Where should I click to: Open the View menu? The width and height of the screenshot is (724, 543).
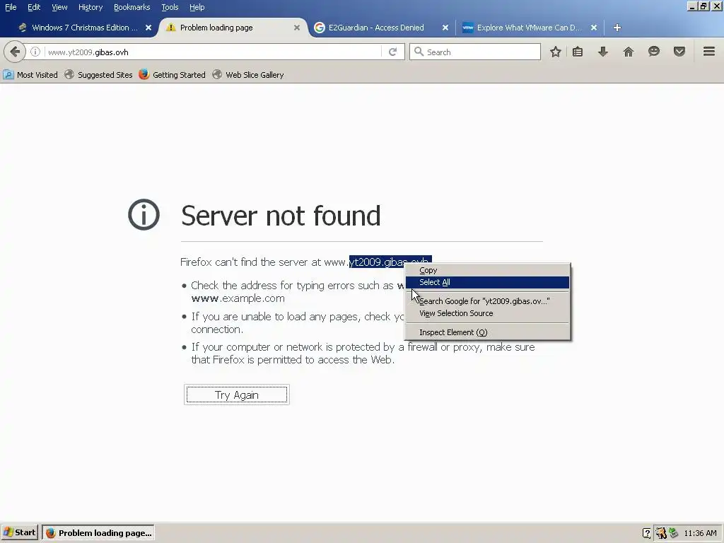click(59, 7)
